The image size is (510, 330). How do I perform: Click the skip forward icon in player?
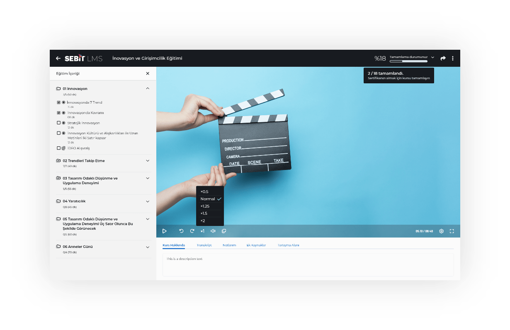192,231
